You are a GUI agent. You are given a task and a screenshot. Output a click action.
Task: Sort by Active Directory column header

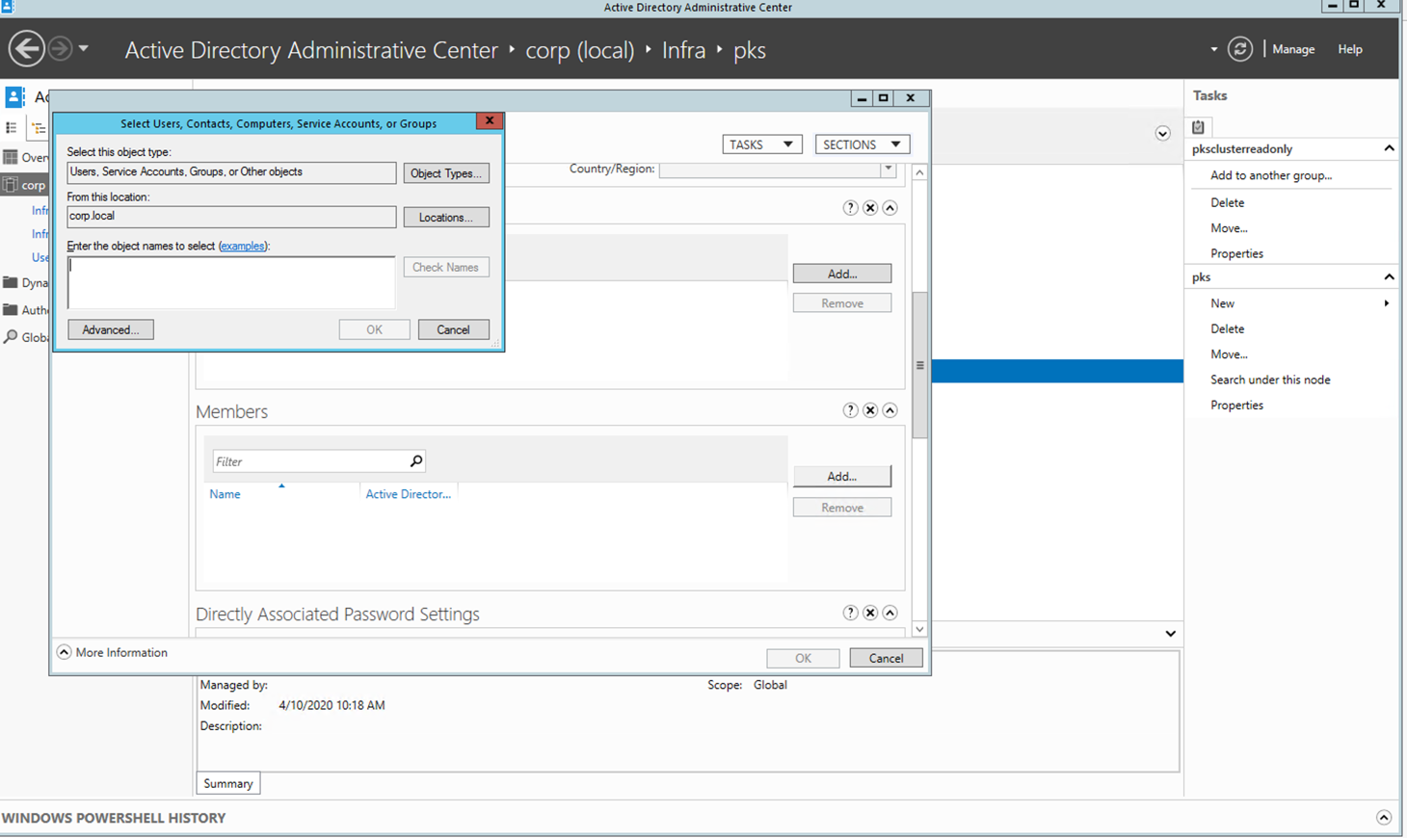point(408,494)
